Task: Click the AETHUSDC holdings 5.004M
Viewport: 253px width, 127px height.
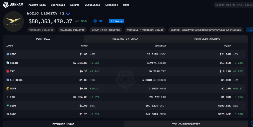Action: click(147, 80)
